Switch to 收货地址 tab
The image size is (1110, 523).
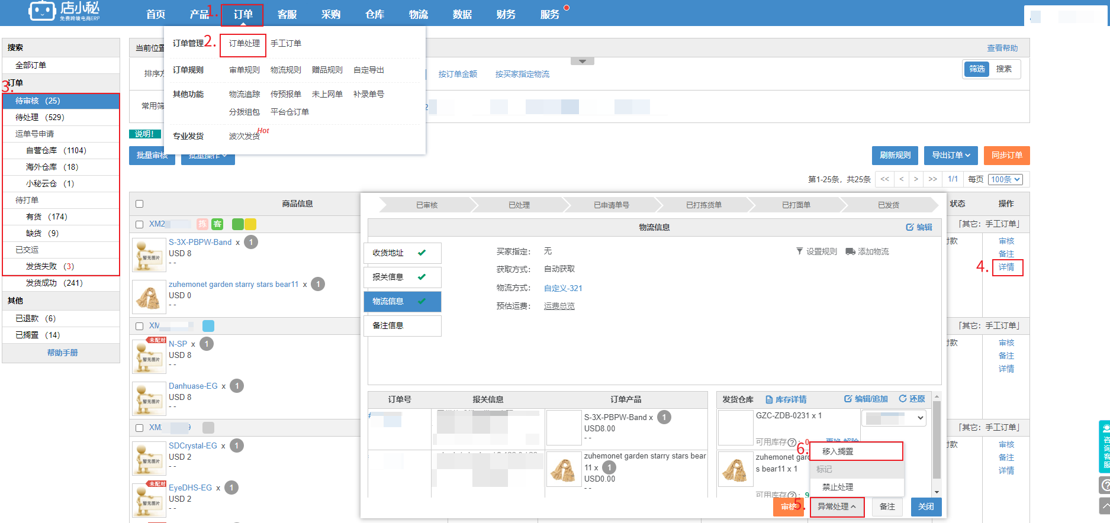click(x=403, y=253)
